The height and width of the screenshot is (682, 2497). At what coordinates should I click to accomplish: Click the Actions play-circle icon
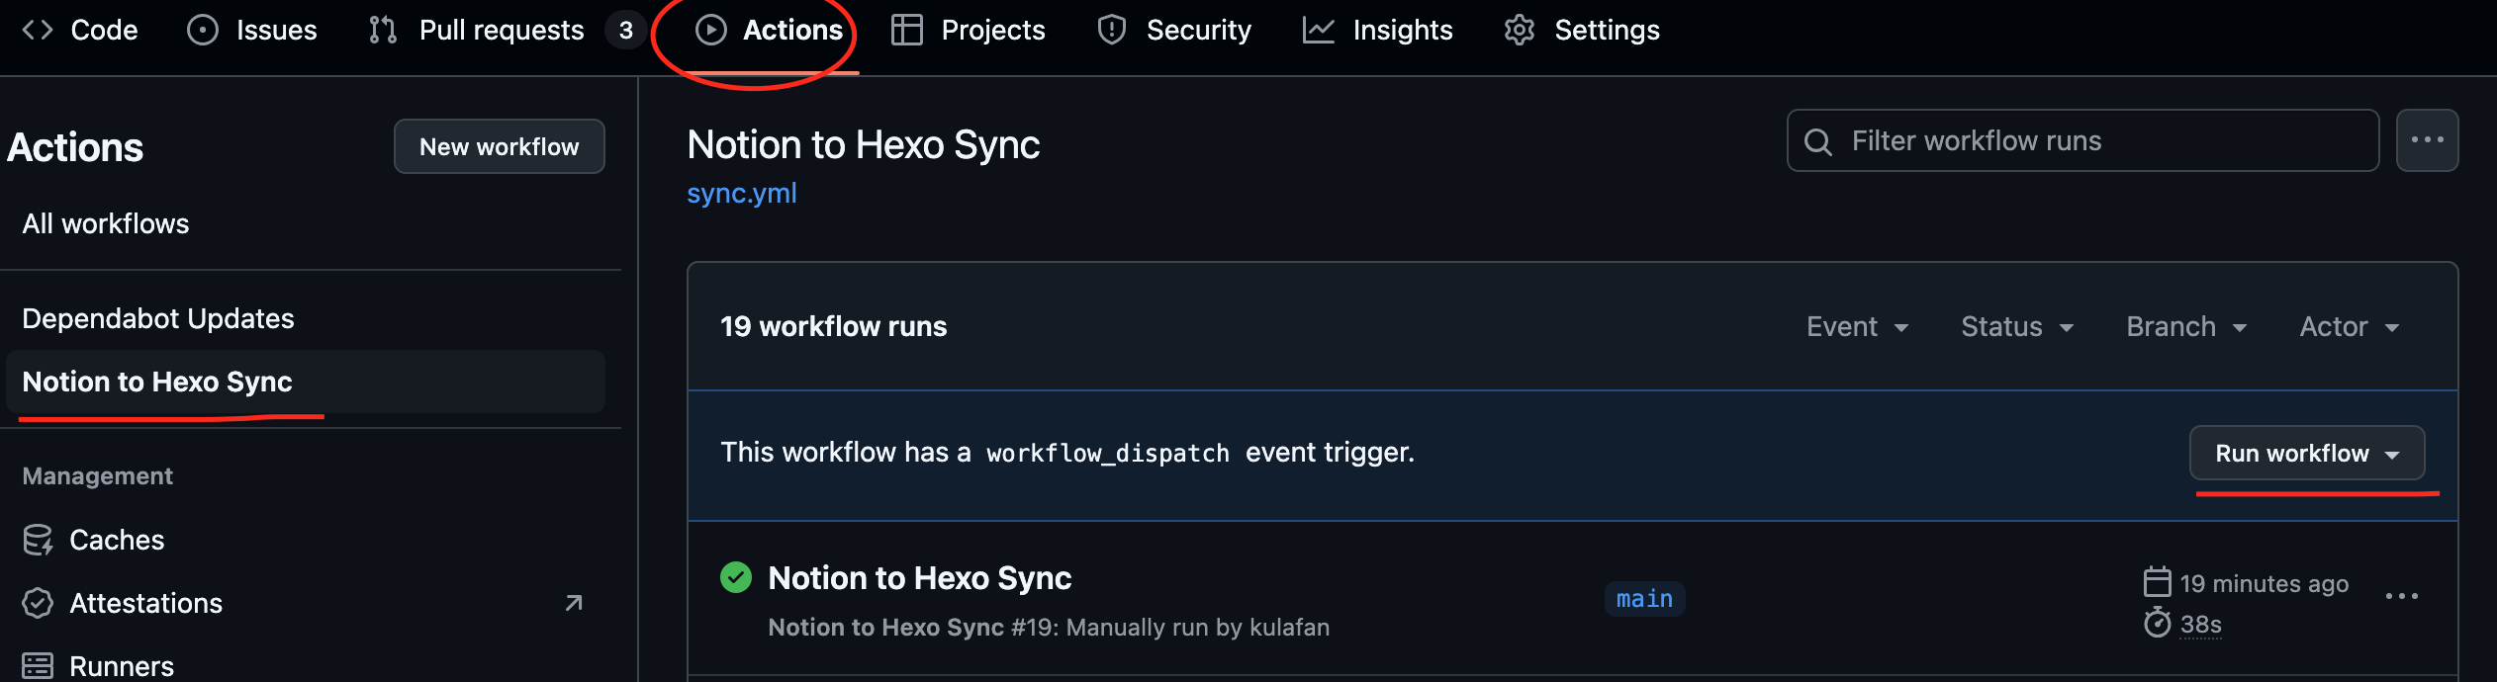(711, 31)
